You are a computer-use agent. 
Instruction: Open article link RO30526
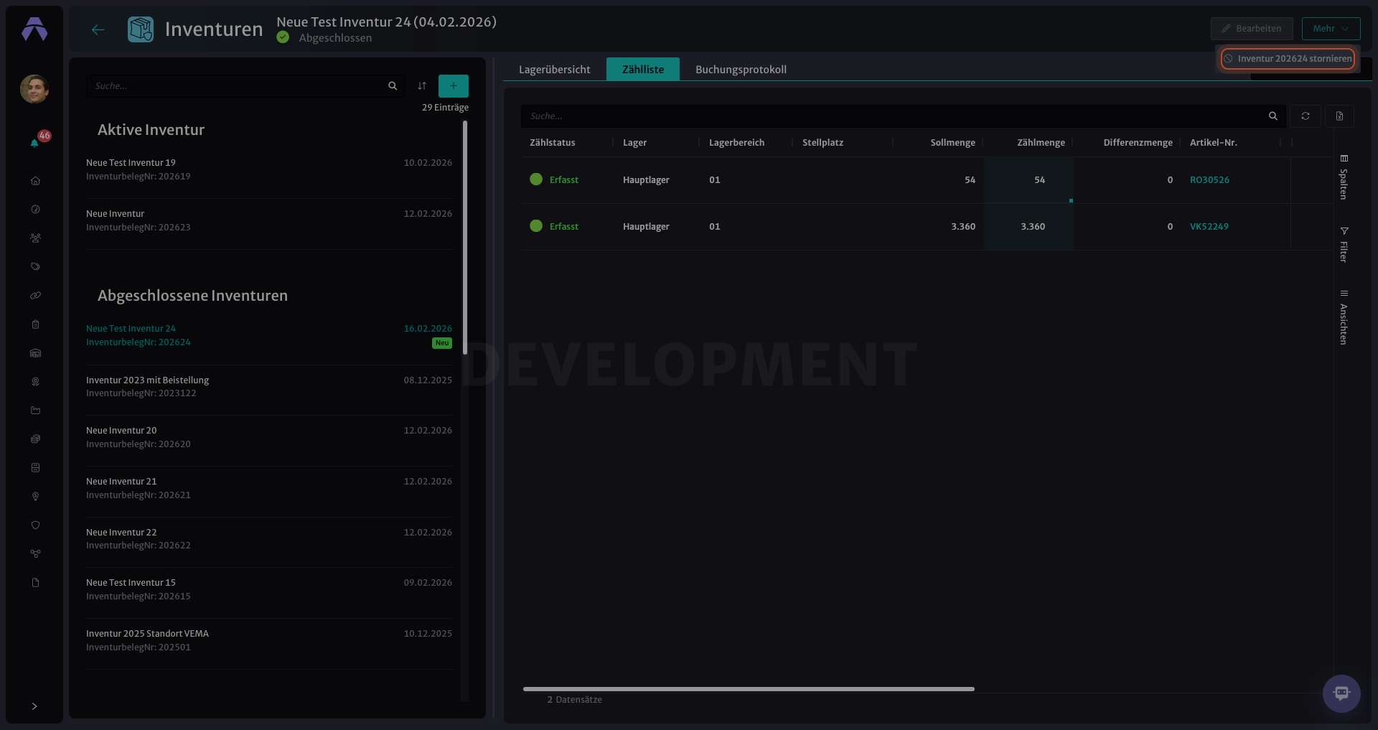tap(1209, 180)
